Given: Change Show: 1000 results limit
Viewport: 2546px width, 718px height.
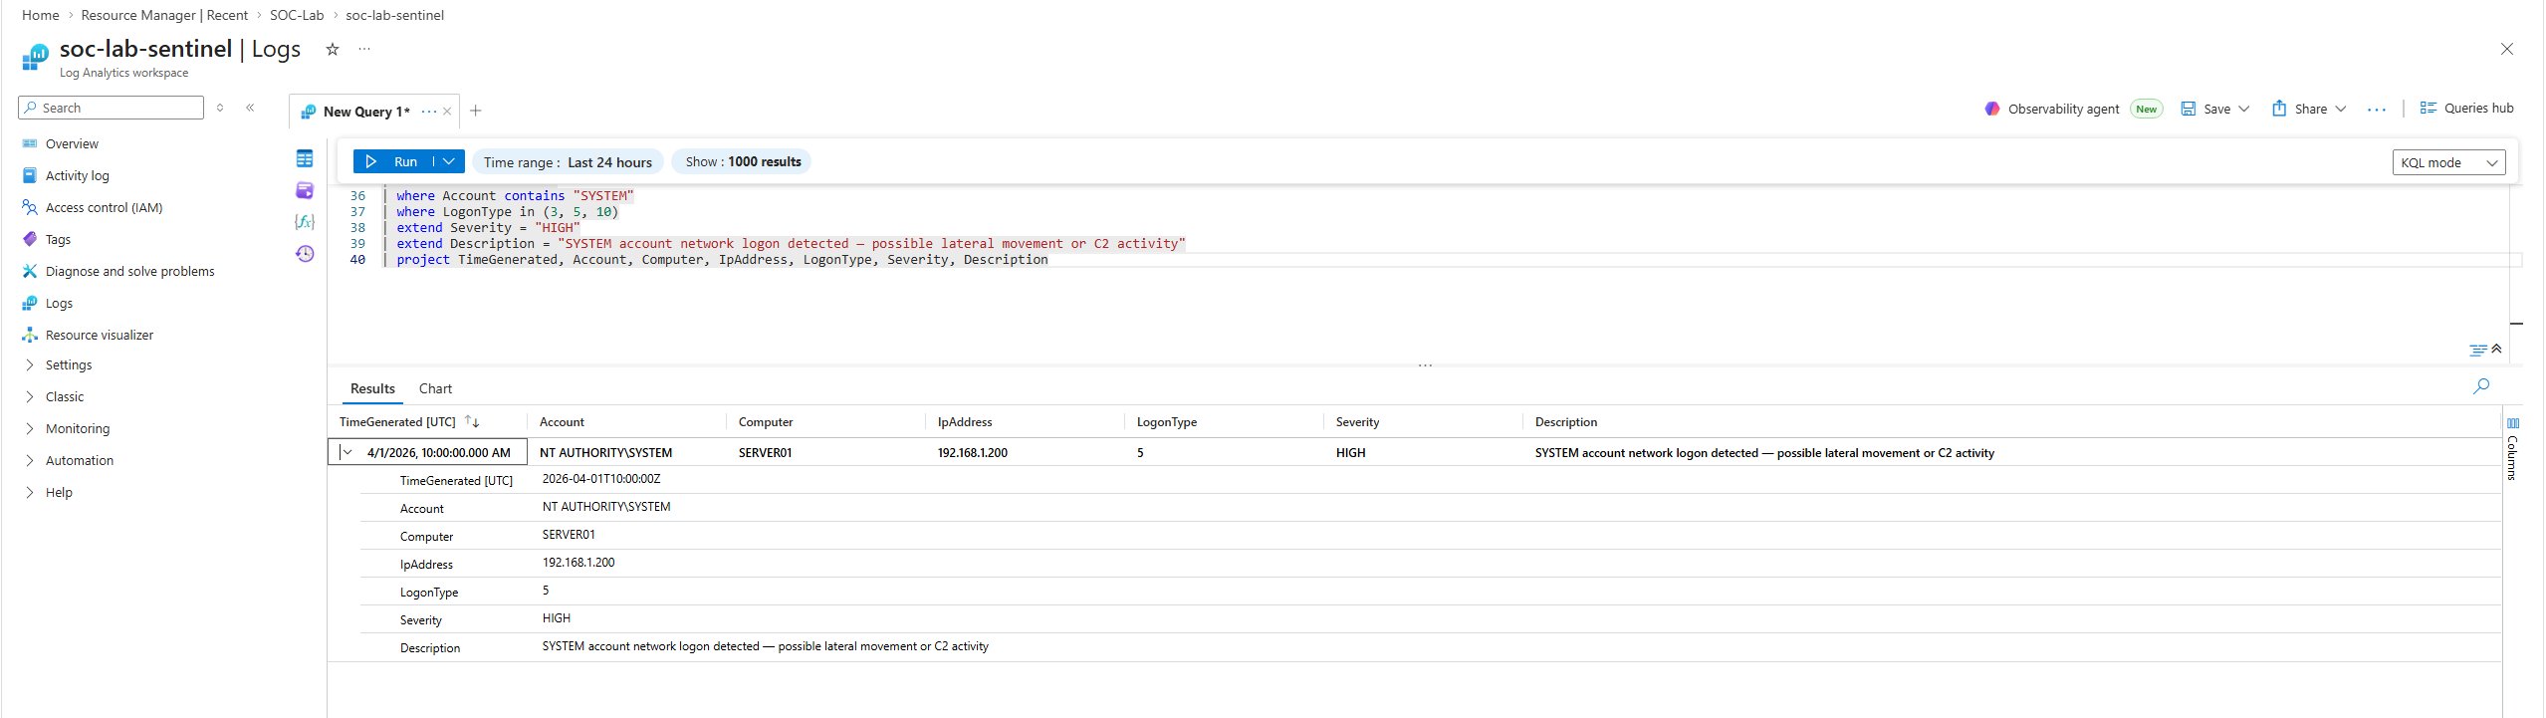Looking at the screenshot, I should (x=743, y=161).
